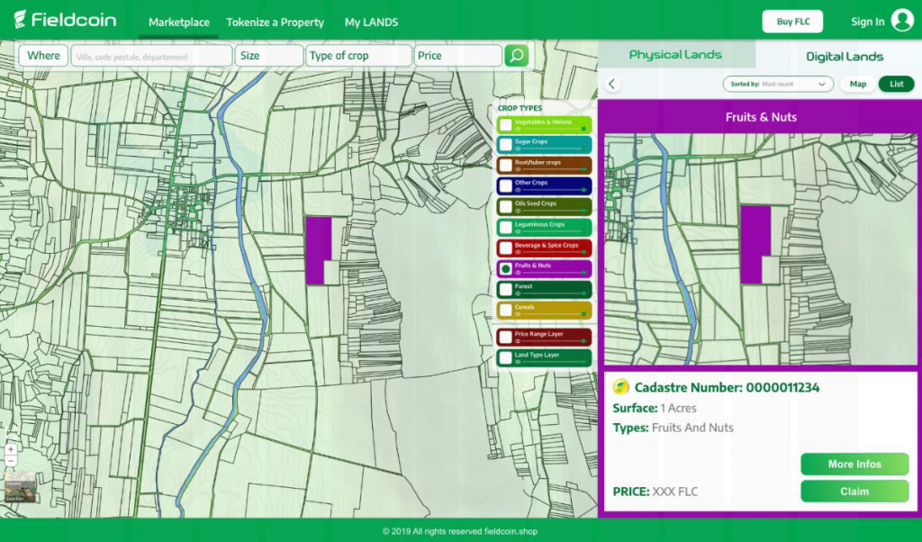Click the Sign In link

(x=867, y=22)
